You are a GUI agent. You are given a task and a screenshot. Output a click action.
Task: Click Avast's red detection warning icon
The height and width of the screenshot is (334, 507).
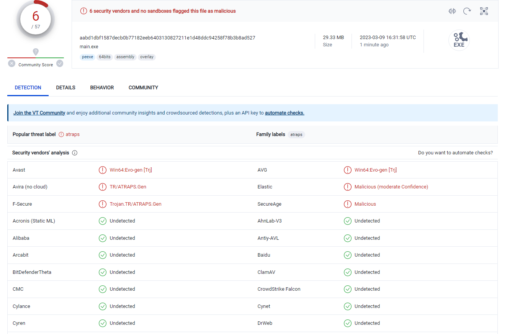tap(103, 170)
